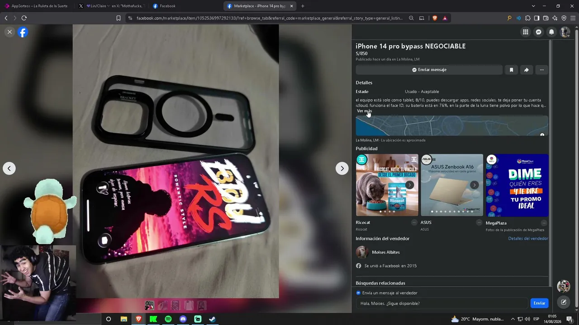This screenshot has width=579, height=325.
Task: Open the tab search dropdown
Action: 533,6
